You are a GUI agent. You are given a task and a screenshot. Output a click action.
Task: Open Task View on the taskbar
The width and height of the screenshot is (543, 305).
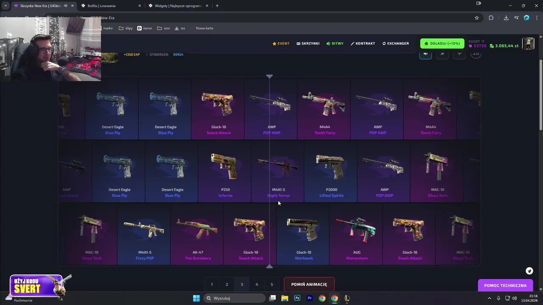[x=272, y=298]
